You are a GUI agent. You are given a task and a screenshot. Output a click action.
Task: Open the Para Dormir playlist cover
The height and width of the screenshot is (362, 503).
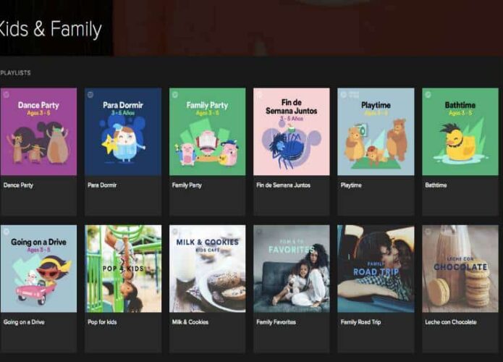tap(123, 132)
